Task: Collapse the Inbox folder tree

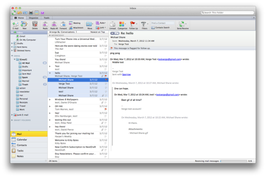Action: click(x=12, y=32)
